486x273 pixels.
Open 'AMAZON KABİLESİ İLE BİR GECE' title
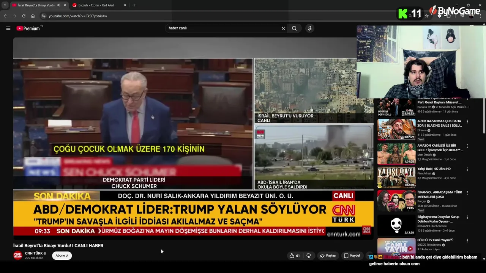[x=440, y=147]
